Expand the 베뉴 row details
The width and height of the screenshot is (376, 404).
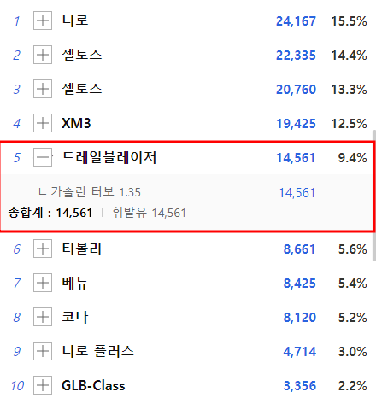[43, 283]
